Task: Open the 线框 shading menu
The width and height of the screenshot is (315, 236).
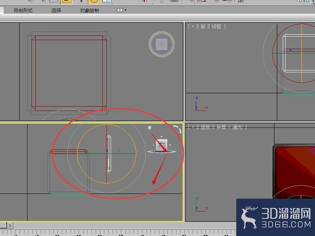Action: (x=216, y=26)
